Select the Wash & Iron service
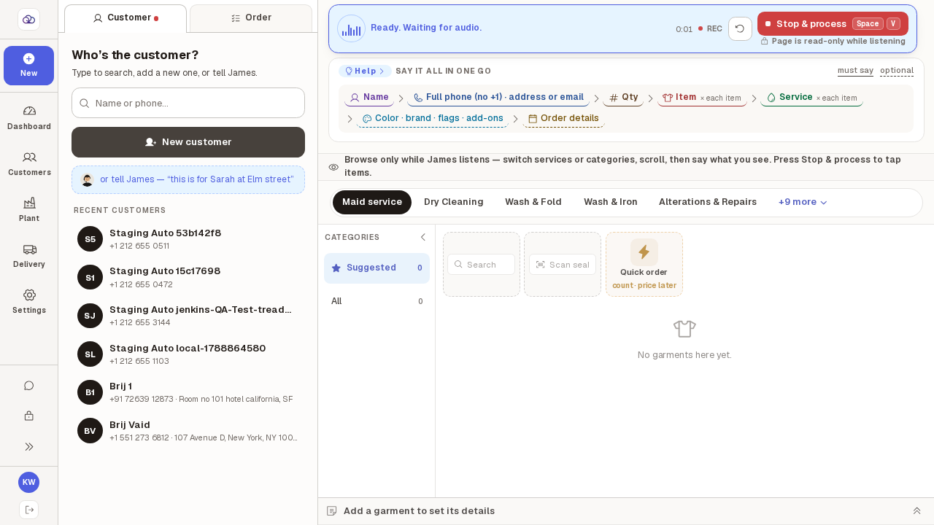This screenshot has height=525, width=934. click(x=611, y=202)
